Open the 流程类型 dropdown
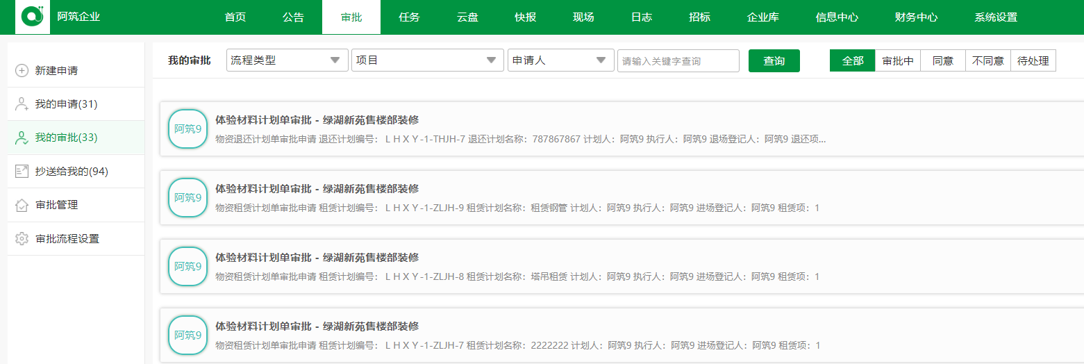The image size is (1084, 364). click(287, 60)
